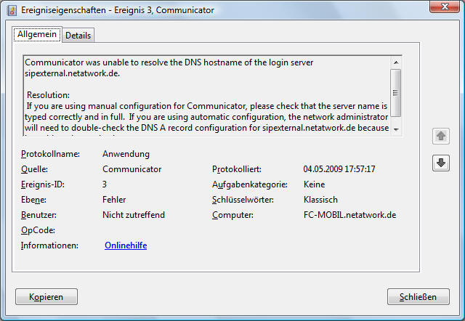
Task: Click the 'Schlüsselwörter:' label
Action: pos(243,200)
